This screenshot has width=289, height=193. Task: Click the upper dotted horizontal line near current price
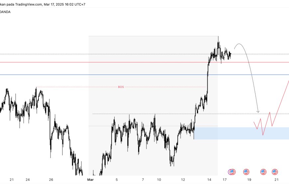coord(66,54)
